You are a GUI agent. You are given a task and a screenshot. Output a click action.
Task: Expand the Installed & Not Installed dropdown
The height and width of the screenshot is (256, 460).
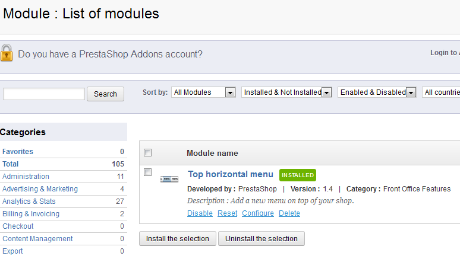(x=286, y=92)
